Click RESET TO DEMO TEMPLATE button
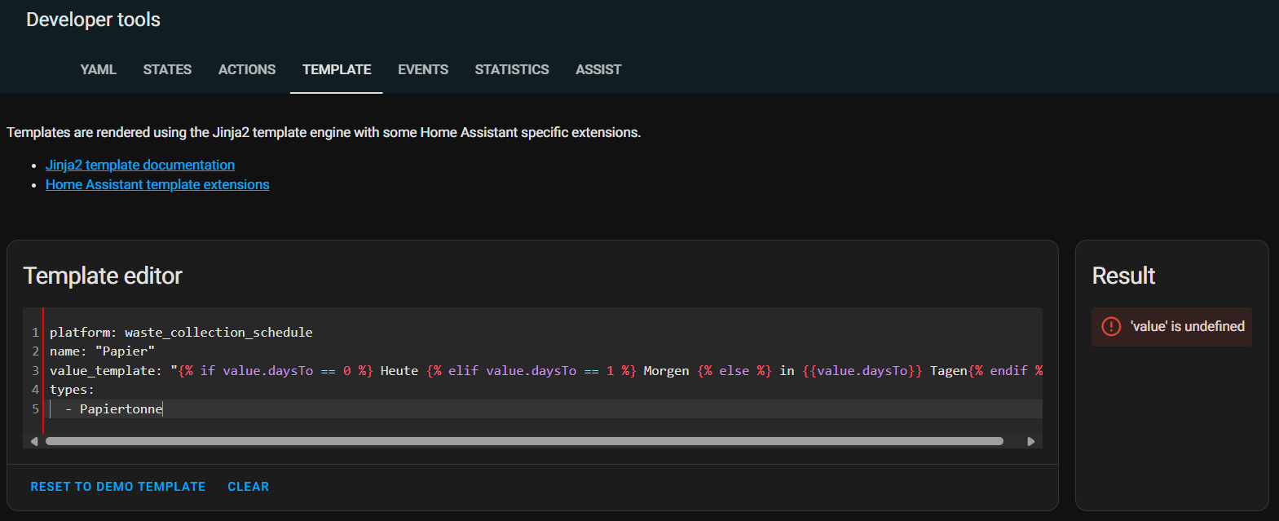Viewport: 1279px width, 521px height. 118,487
